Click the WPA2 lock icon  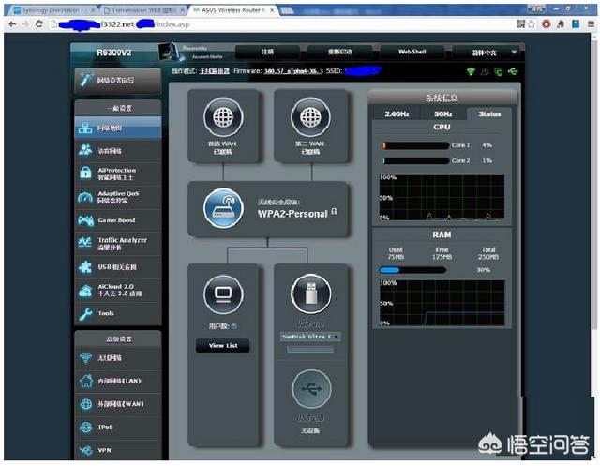click(x=335, y=212)
